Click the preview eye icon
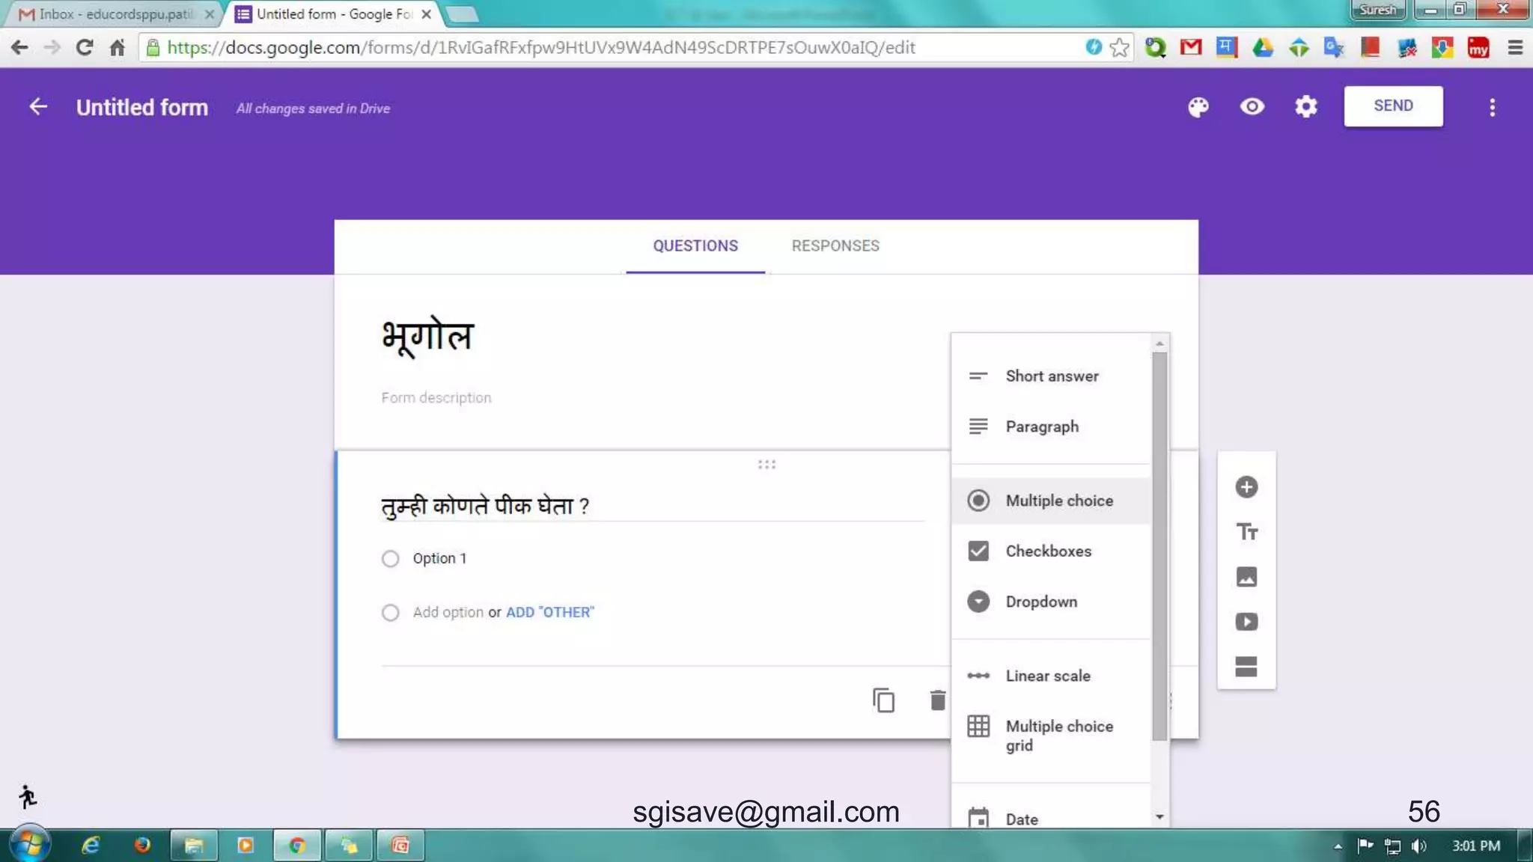 click(x=1252, y=107)
